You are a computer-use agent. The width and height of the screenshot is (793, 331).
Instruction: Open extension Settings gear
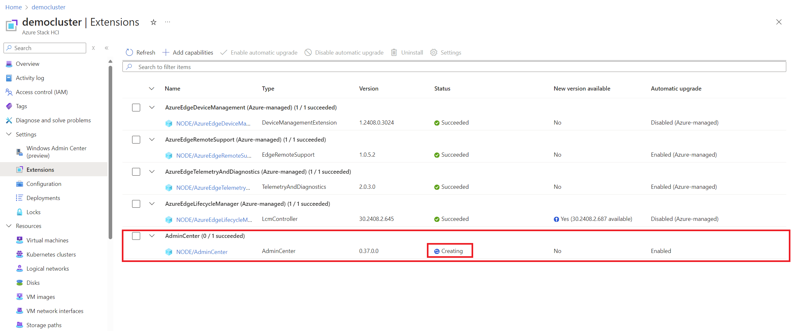446,52
